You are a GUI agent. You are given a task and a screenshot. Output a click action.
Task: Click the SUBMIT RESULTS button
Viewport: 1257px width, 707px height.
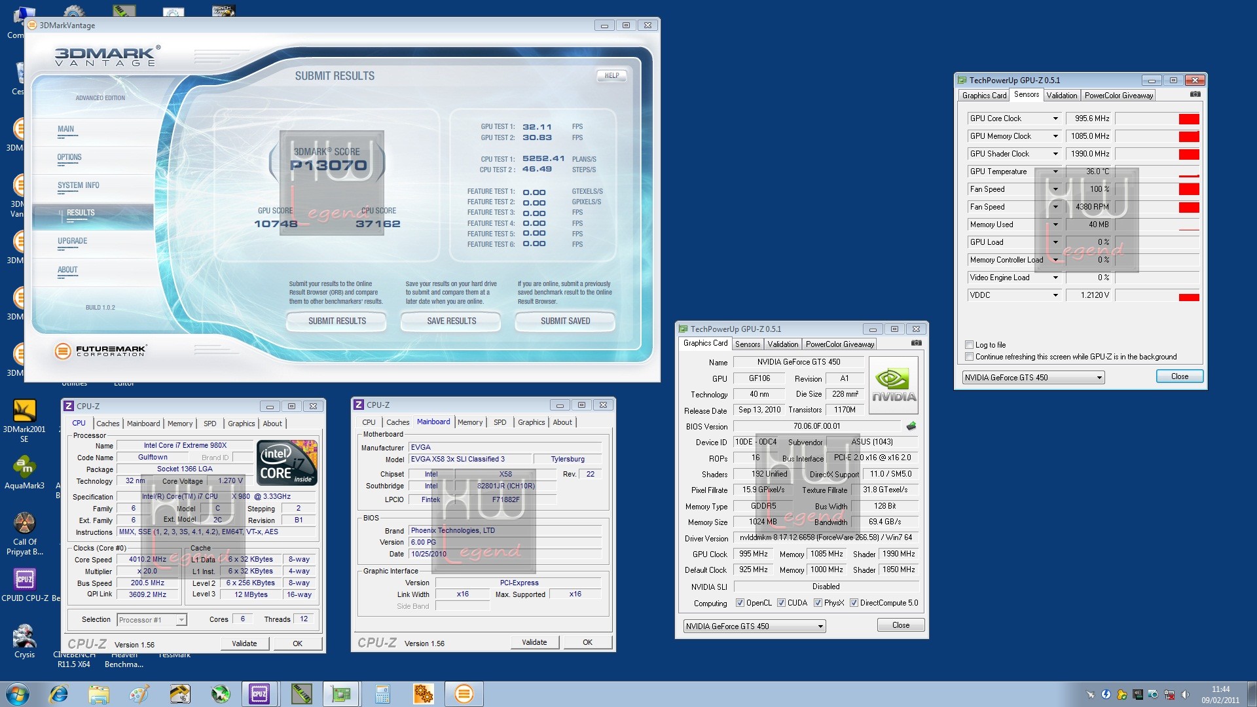[337, 321]
